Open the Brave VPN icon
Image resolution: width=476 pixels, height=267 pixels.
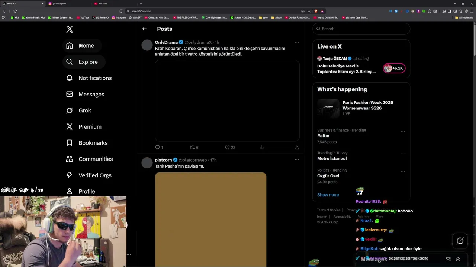coord(466,11)
